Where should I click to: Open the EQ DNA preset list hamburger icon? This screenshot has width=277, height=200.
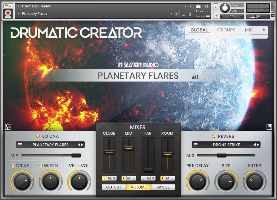(20, 145)
